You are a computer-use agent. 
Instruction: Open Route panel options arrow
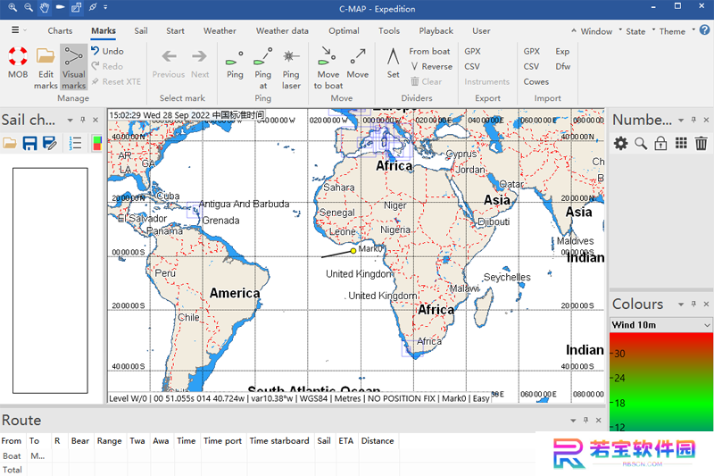pyautogui.click(x=573, y=421)
